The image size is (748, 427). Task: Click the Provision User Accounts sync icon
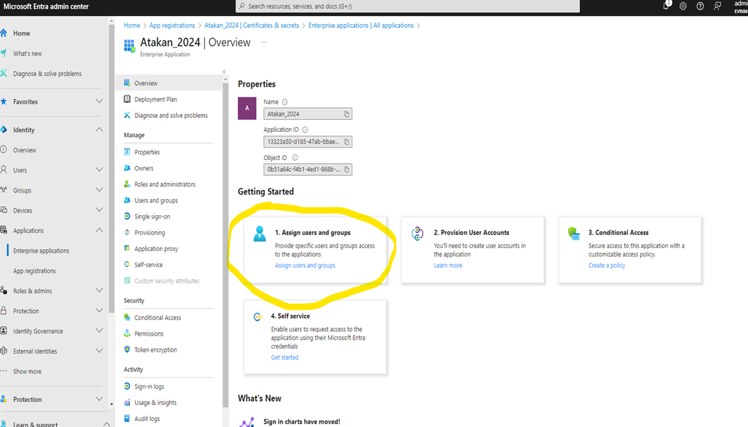417,234
